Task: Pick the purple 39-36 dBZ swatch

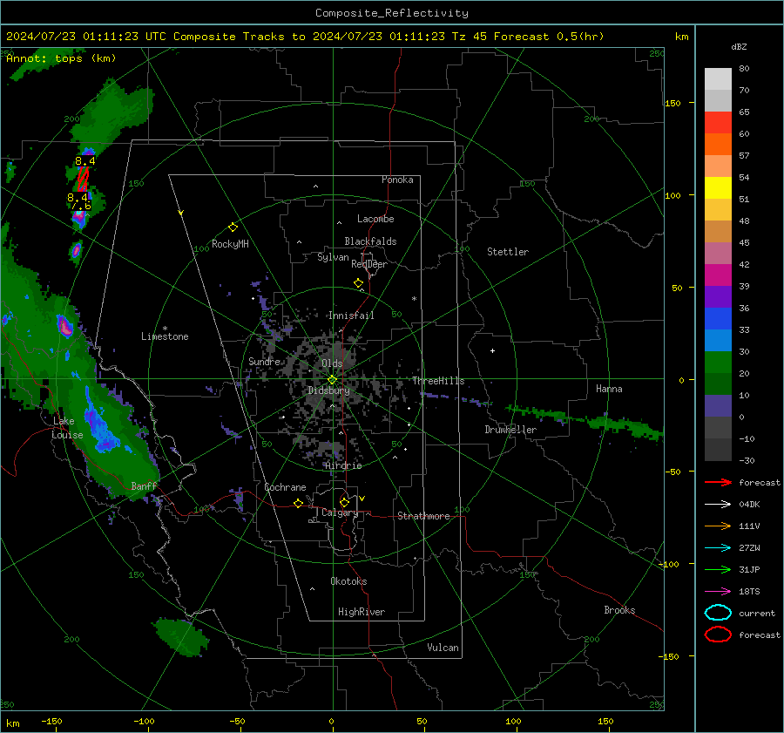Action: [x=718, y=296]
